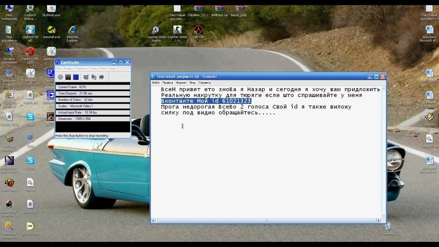Close the CamStudio window
439x247 pixels.
coord(127,62)
